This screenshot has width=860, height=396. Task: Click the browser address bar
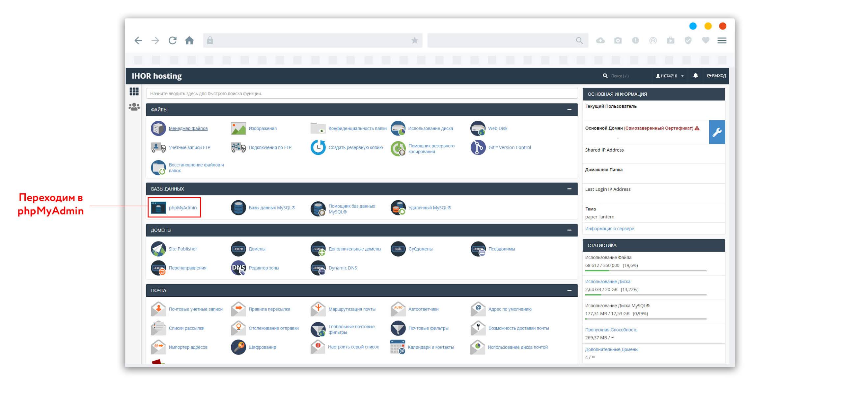click(x=313, y=40)
